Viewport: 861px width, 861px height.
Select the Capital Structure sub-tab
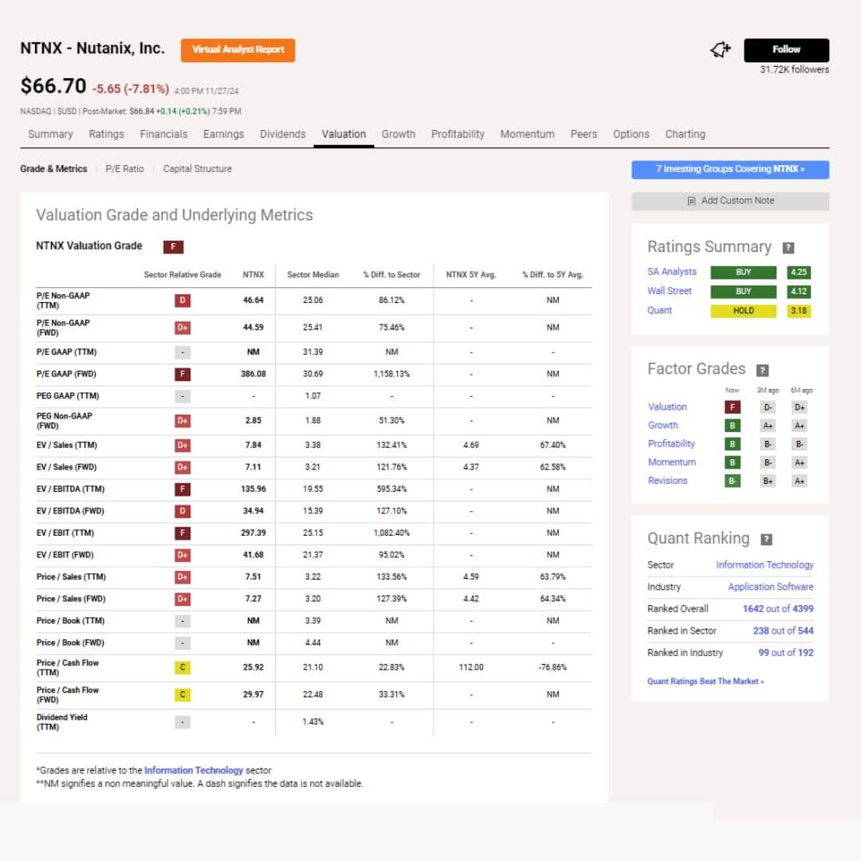point(197,169)
